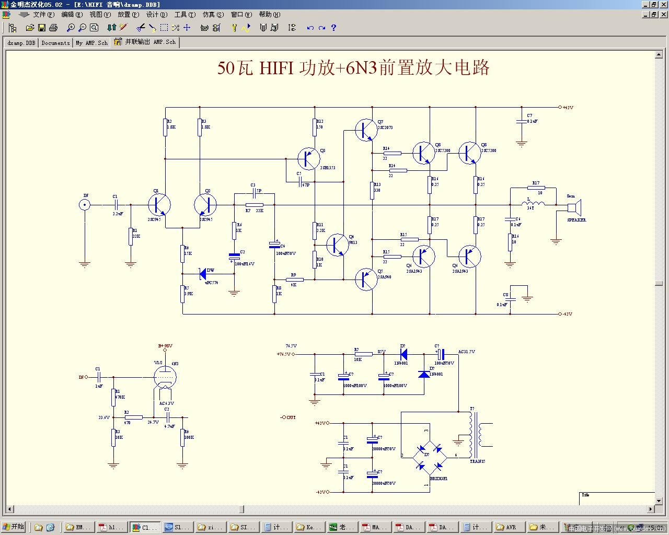Click the horizontal scrollbar thumb
Viewport: 669px width, 535px height.
[x=241, y=509]
